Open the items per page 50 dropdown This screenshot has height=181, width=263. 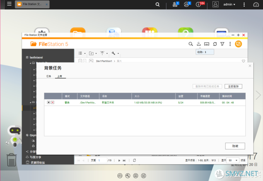(232, 160)
